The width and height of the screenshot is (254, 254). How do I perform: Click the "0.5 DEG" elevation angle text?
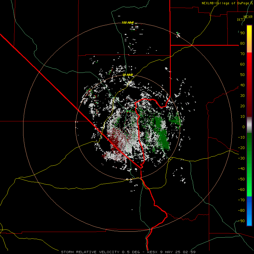coord(131,252)
